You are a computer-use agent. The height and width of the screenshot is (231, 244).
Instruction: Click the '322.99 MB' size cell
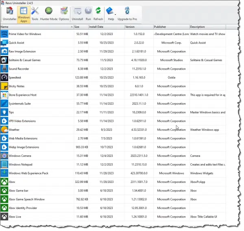click(81, 182)
